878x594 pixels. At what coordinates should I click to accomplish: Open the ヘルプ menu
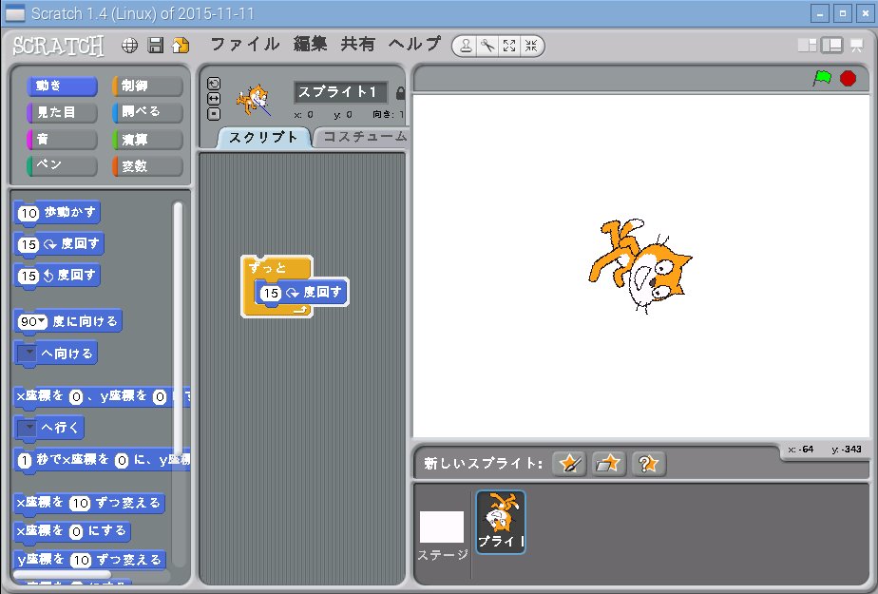point(414,45)
